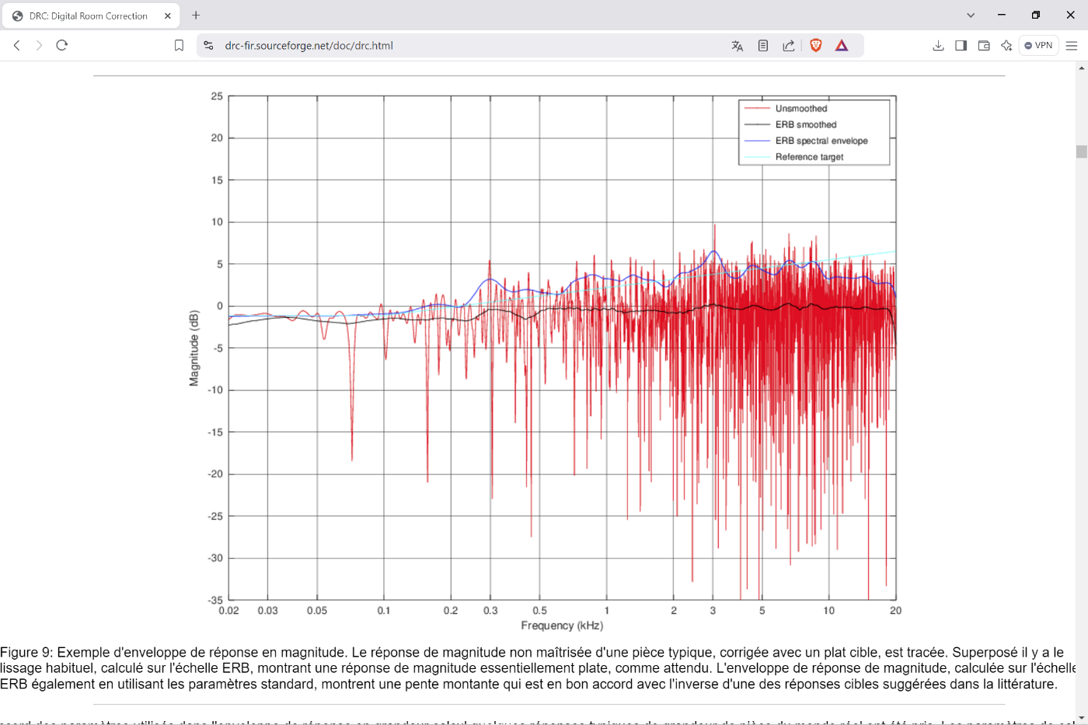
Task: Go back to the previous page
Action: coord(17,46)
